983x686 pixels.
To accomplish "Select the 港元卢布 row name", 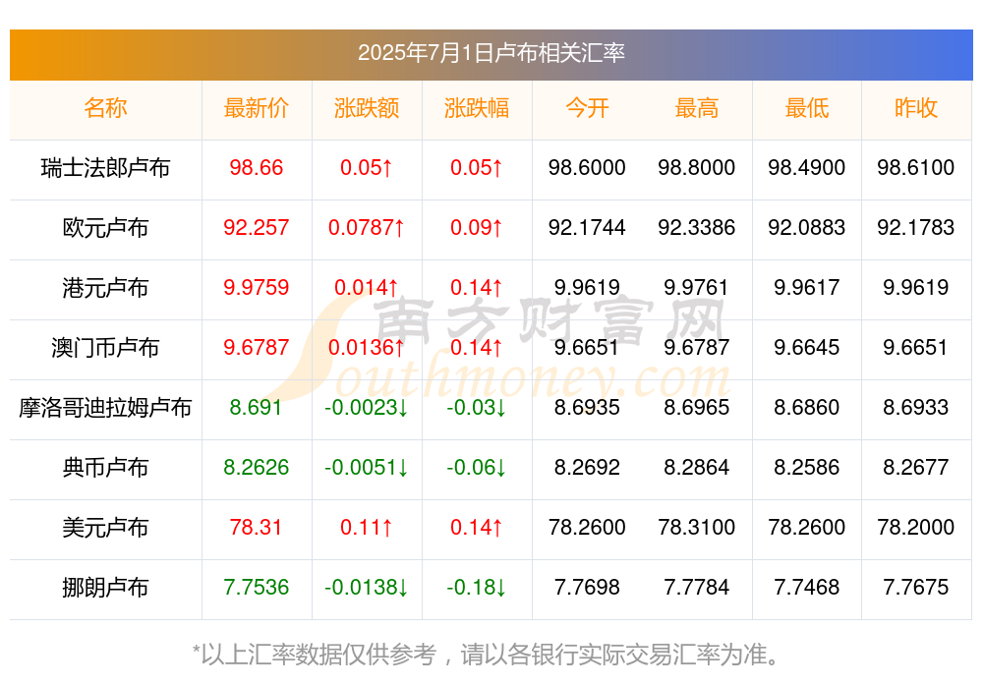I will [x=105, y=287].
